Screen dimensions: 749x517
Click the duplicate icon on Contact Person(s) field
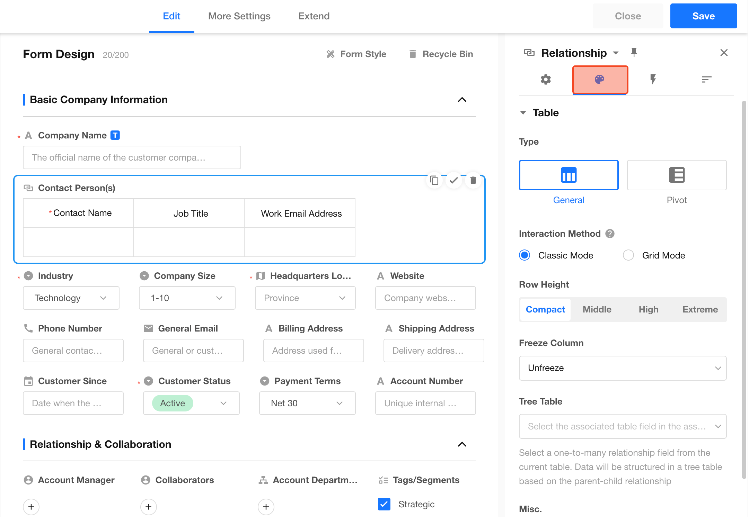[x=434, y=180]
